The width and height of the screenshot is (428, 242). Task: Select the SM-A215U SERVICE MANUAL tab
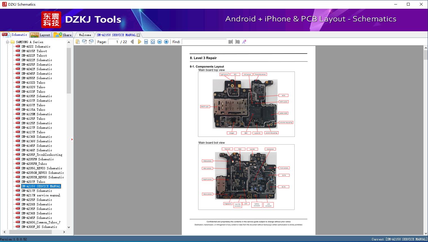point(116,35)
